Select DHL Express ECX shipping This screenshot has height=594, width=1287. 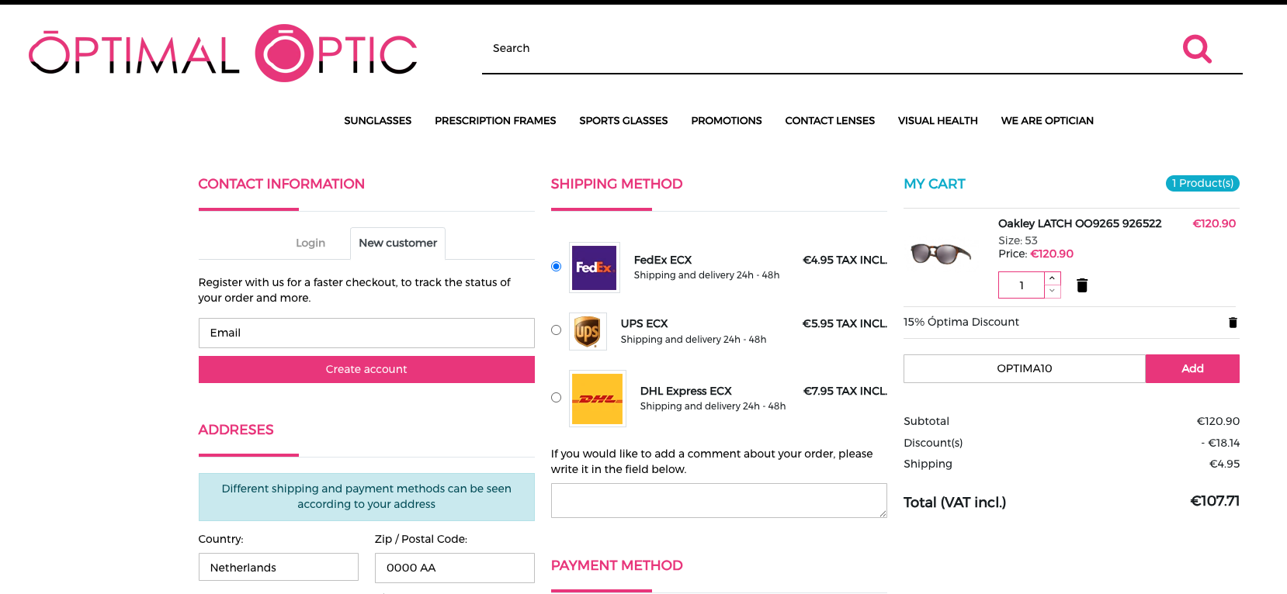556,398
